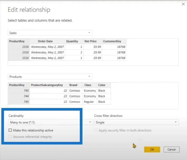The height and width of the screenshot is (160, 187).
Task: Select ProductKey column header in Sales table
Action: coord(19,41)
